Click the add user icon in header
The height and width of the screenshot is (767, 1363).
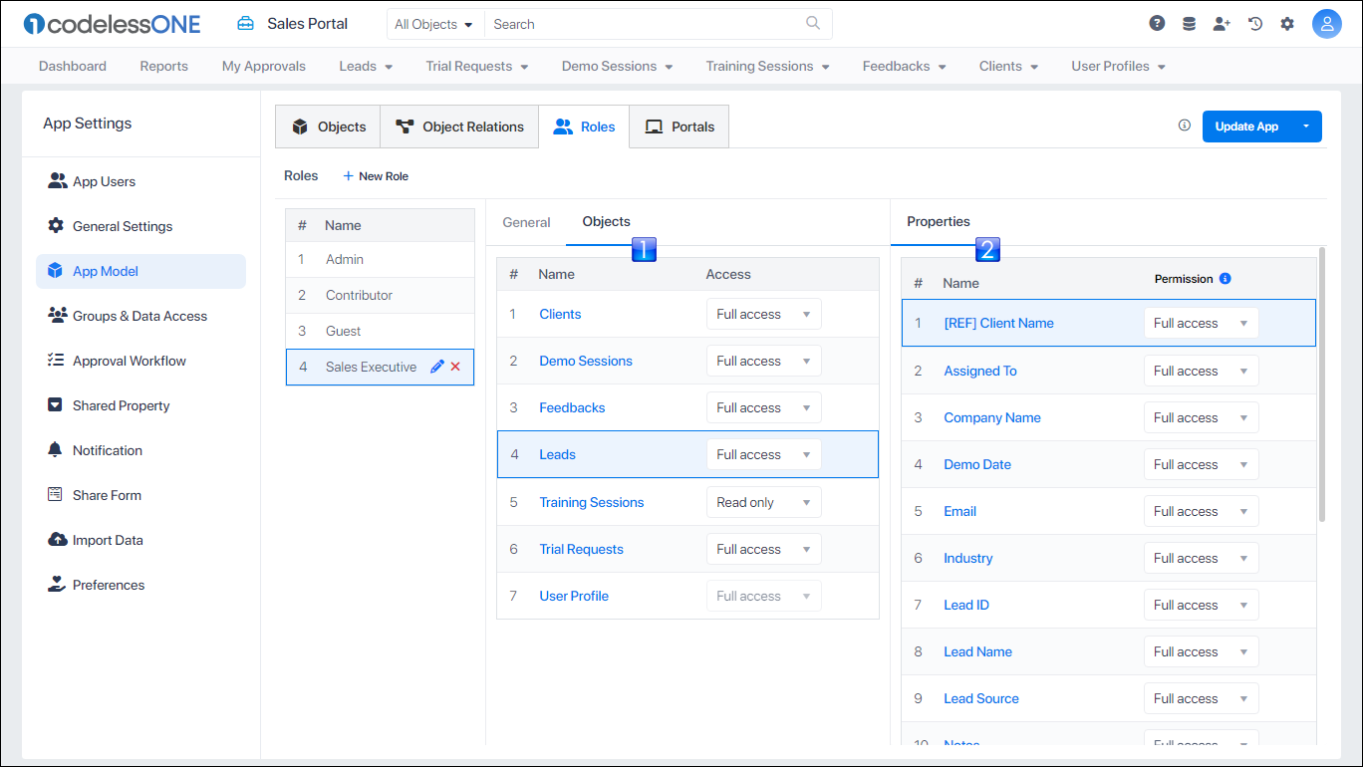1222,24
